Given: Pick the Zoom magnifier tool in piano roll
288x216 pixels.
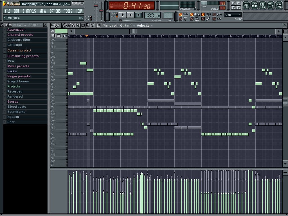Looking at the screenshot, I should tap(88, 25).
